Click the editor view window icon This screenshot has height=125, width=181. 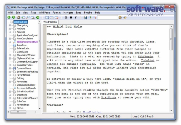tap(47, 17)
